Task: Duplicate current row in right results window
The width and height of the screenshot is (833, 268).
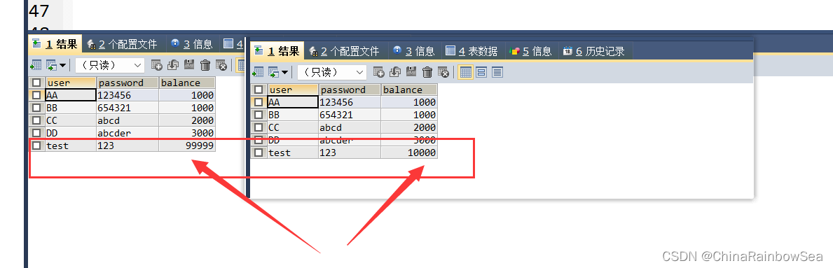Action: (x=394, y=71)
